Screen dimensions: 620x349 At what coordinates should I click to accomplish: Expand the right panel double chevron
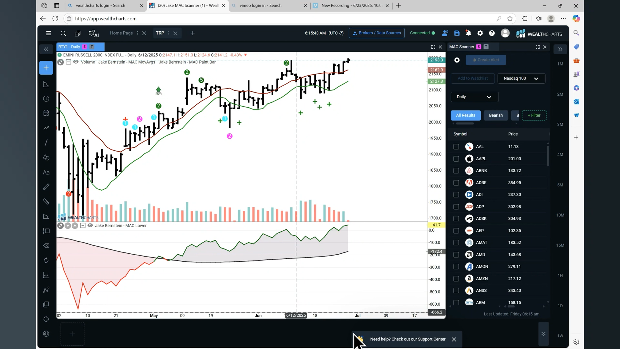pos(560,49)
